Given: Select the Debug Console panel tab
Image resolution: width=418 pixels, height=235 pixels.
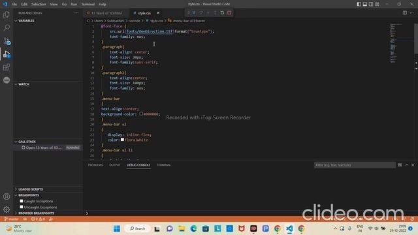Looking at the screenshot, I should pyautogui.click(x=138, y=165).
